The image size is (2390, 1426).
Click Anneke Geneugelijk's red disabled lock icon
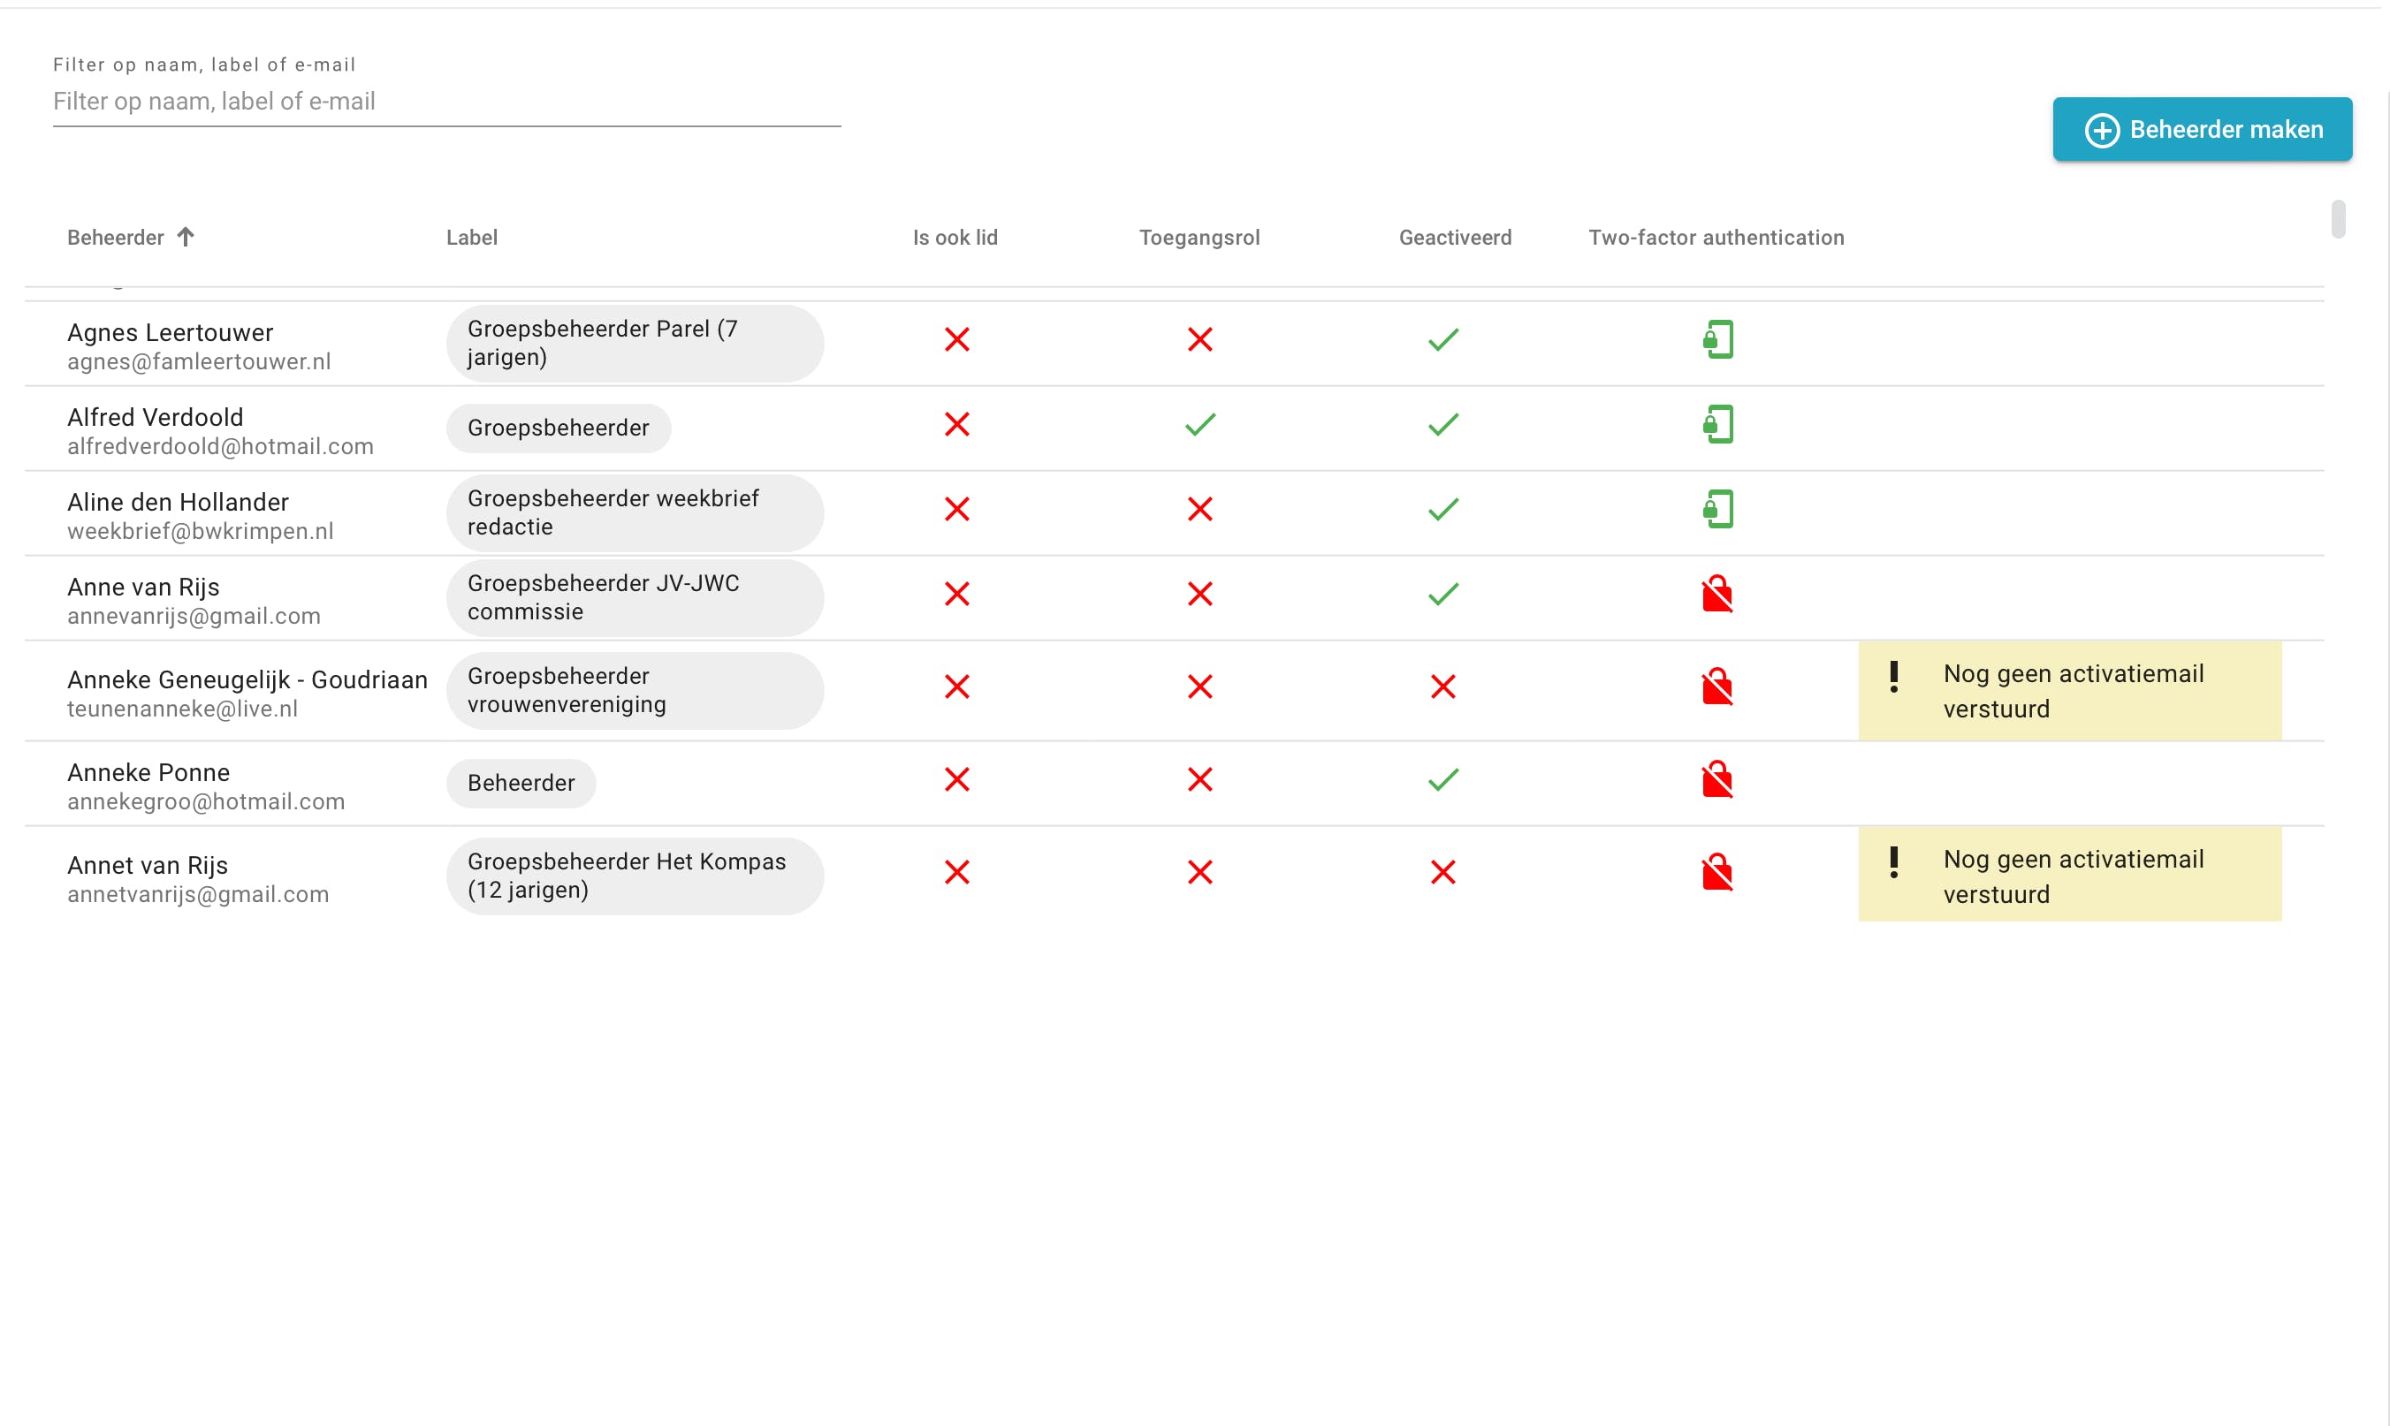point(1717,687)
